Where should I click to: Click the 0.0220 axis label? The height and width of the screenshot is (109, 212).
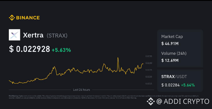[x=149, y=77]
